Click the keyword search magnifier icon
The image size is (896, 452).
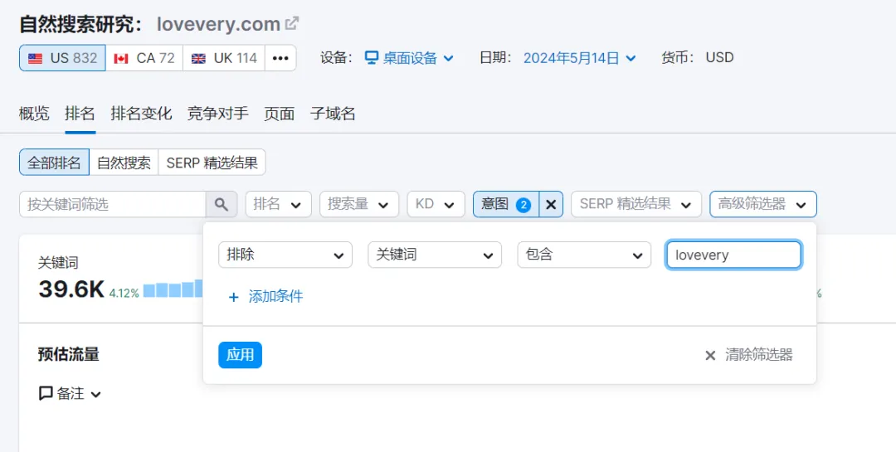coord(222,204)
